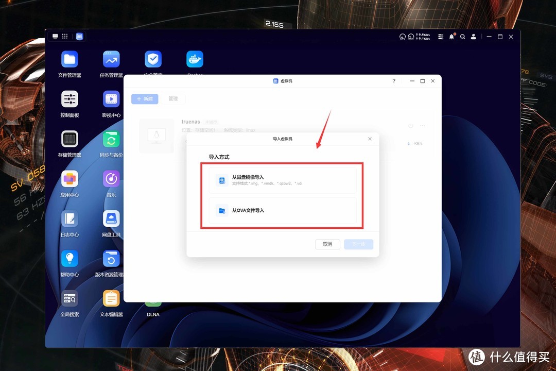The height and width of the screenshot is (371, 556).
Task: Open the Docker application icon
Action: (x=195, y=58)
